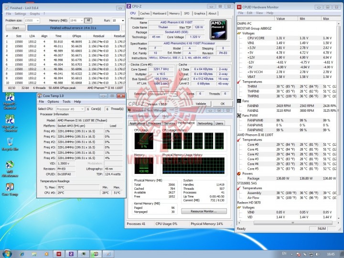Click HWMonitor Powers flame icon
Viewport: 344px width, 258px height.
pyautogui.click(x=239, y=173)
